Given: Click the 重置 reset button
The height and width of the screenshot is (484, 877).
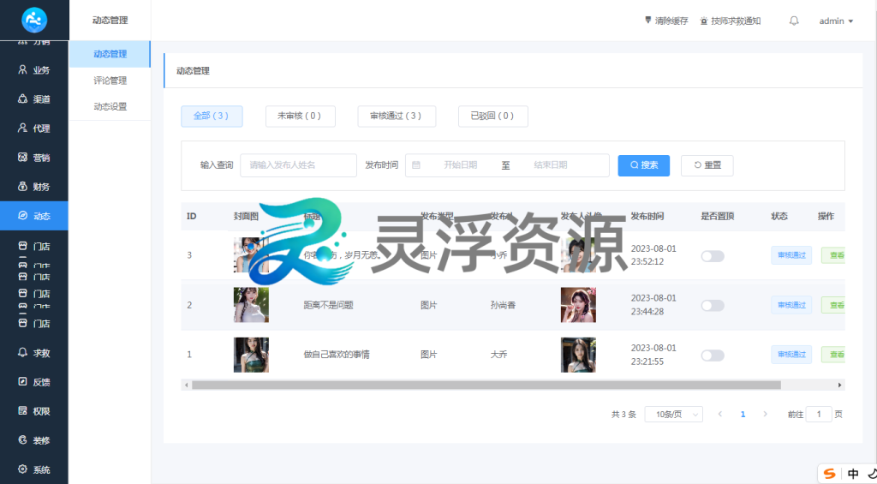Looking at the screenshot, I should [x=707, y=165].
